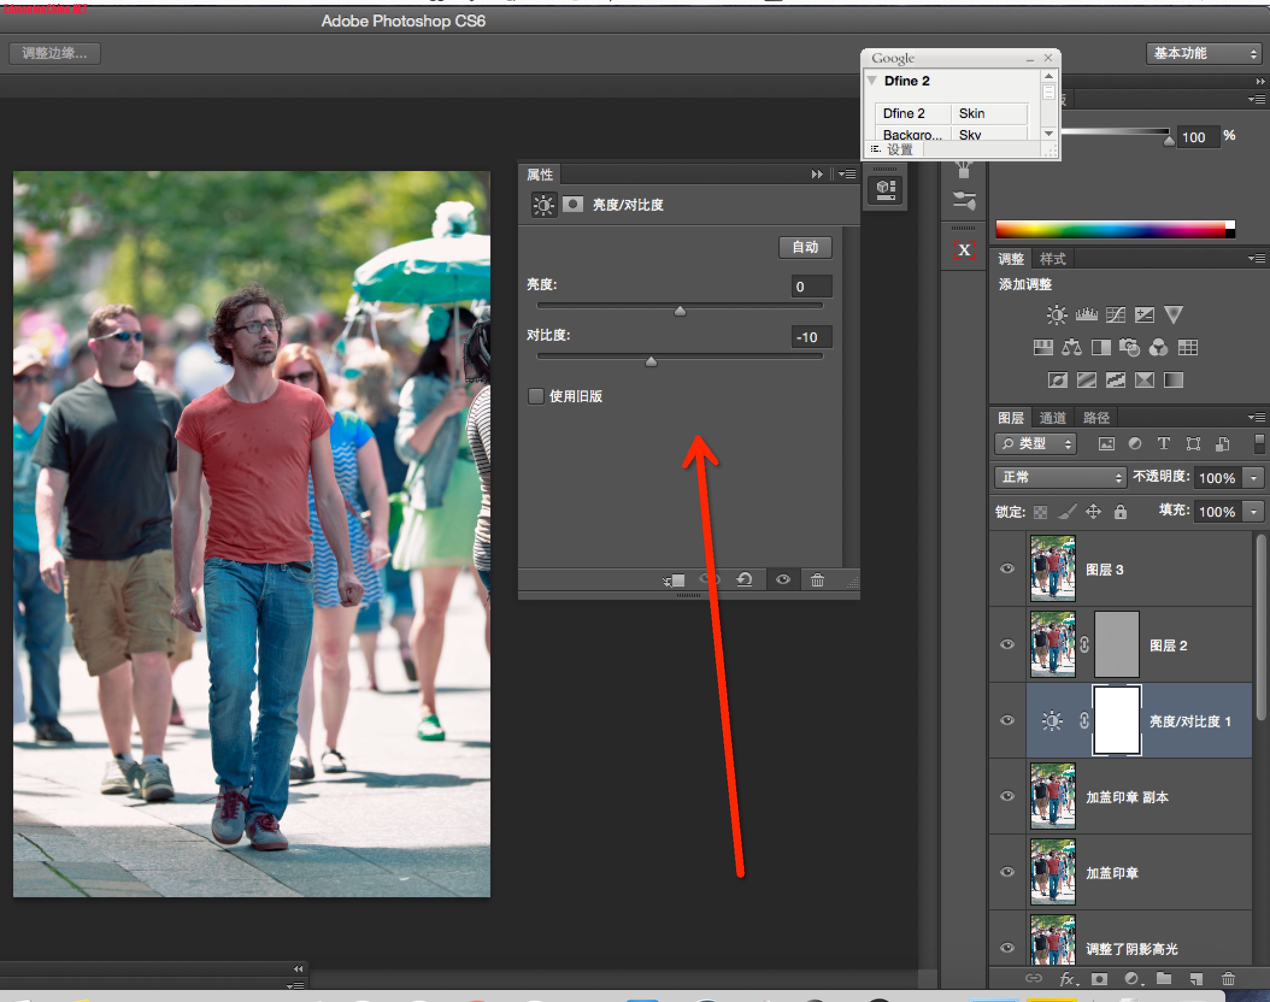The image size is (1270, 1002).
Task: Switch to the 通道 tab
Action: point(1053,418)
